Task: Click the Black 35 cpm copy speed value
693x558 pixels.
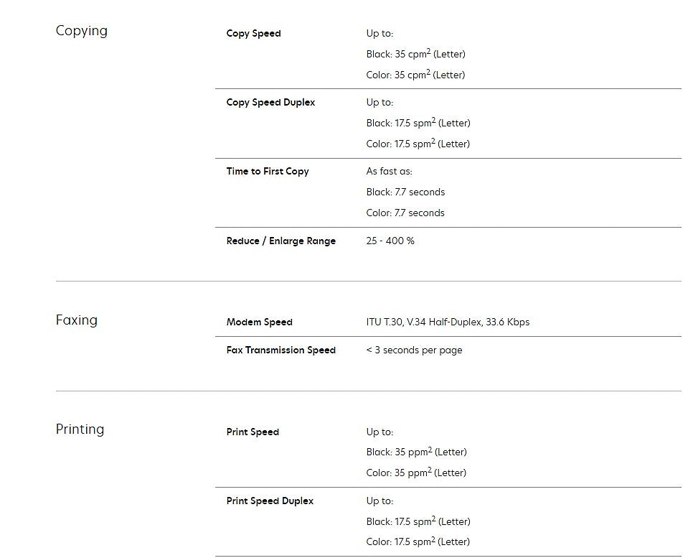Action: (x=415, y=54)
